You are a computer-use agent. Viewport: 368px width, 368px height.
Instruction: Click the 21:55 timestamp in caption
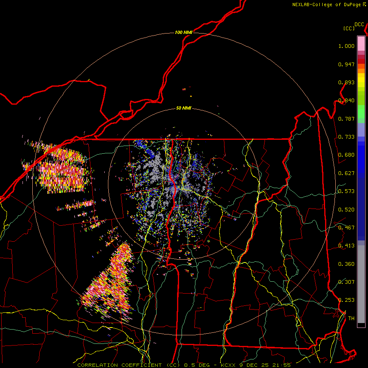coord(282,365)
